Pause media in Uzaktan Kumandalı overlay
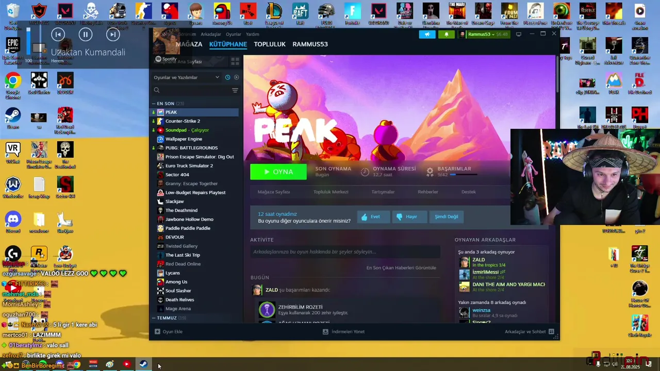This screenshot has height=371, width=660. click(86, 35)
